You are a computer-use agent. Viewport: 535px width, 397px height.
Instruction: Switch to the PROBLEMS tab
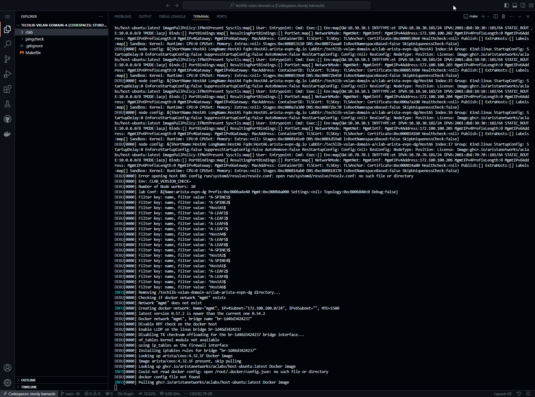123,16
